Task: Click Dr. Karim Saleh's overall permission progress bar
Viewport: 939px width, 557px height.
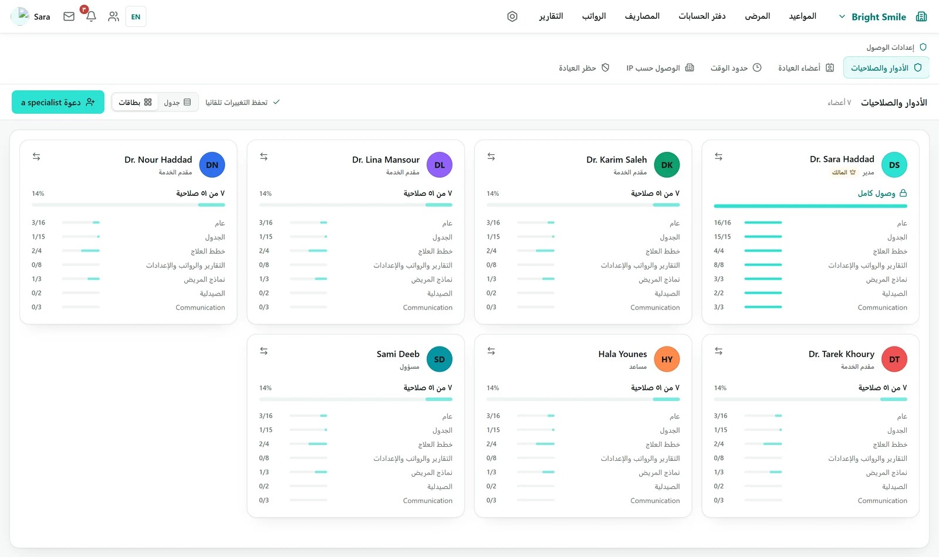Action: (583, 205)
